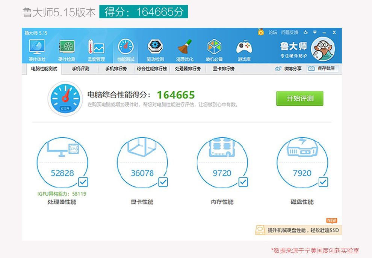Click the 显卡性能 label
Screen dimensions: 372x258
click(142, 202)
